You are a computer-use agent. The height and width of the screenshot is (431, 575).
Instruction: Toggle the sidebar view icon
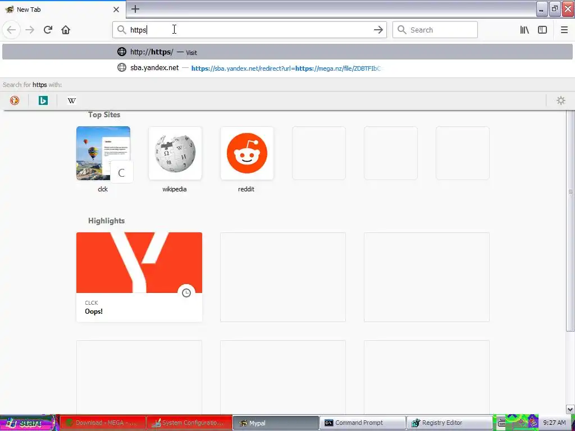point(542,30)
